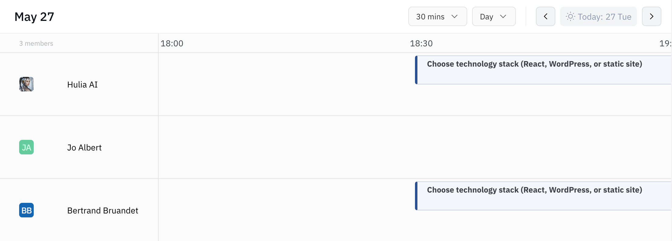The height and width of the screenshot is (241, 672).
Task: Click the sun icon in Today button
Action: pos(570,16)
